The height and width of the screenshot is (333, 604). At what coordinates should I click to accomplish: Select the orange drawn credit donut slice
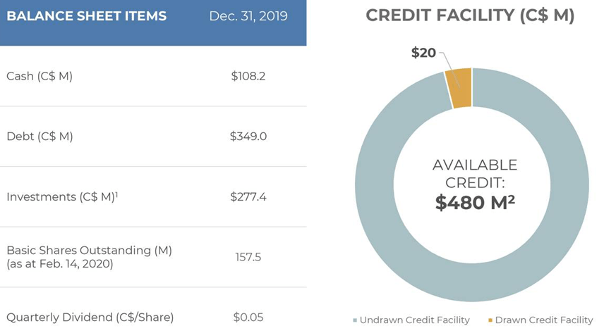459,88
